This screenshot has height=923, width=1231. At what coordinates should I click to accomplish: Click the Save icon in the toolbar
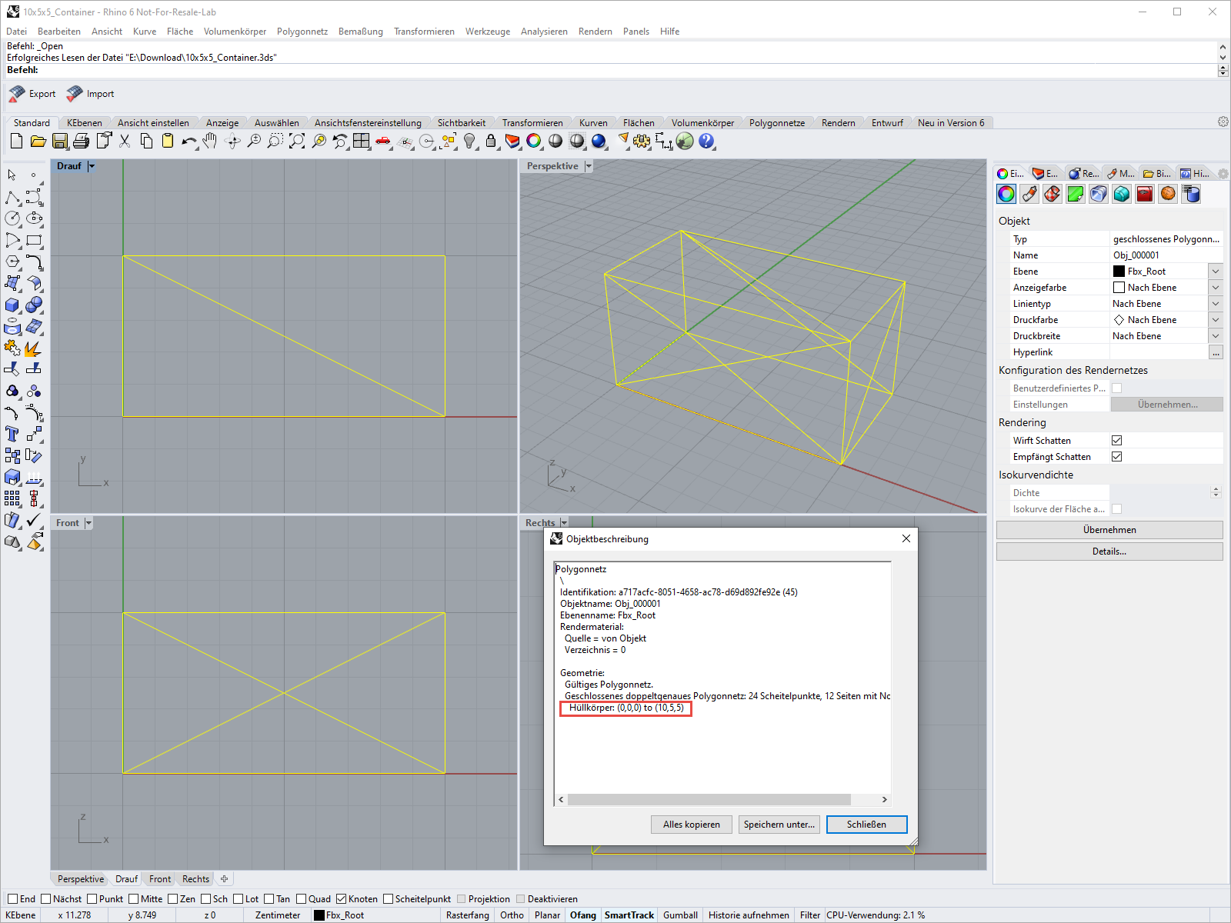point(60,142)
